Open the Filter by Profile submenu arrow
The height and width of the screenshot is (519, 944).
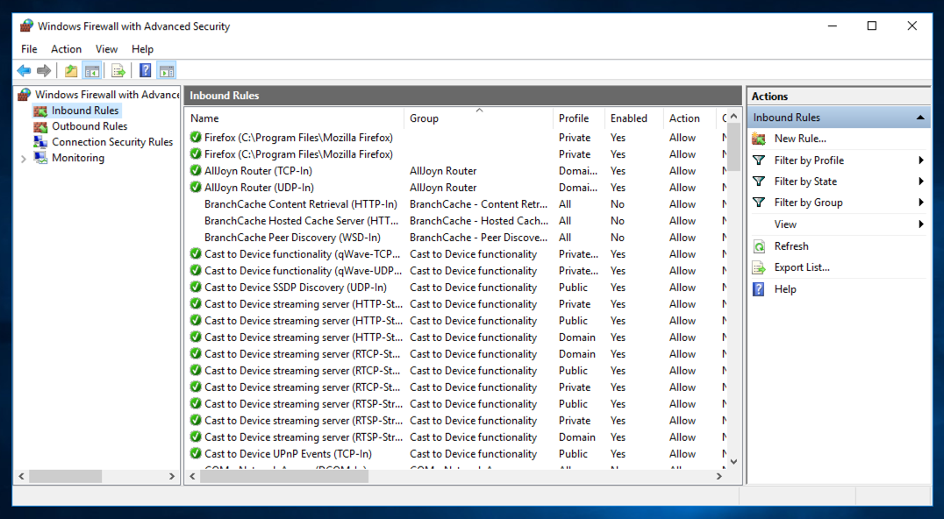coord(920,160)
